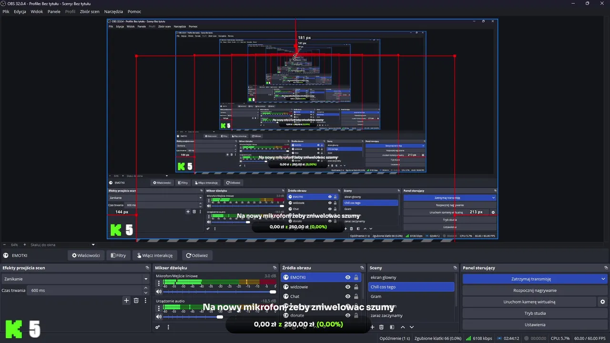This screenshot has width=610, height=343.
Task: Open the audio mixer three-dot menu
Action: click(168, 327)
